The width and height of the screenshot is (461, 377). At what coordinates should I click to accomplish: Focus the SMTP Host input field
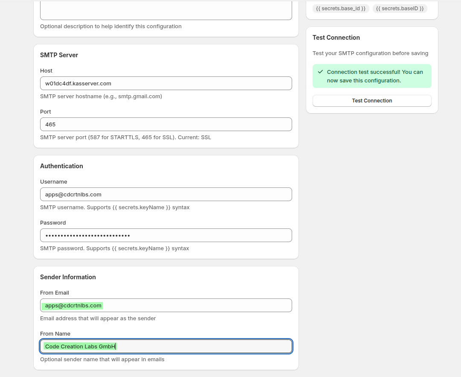click(166, 83)
